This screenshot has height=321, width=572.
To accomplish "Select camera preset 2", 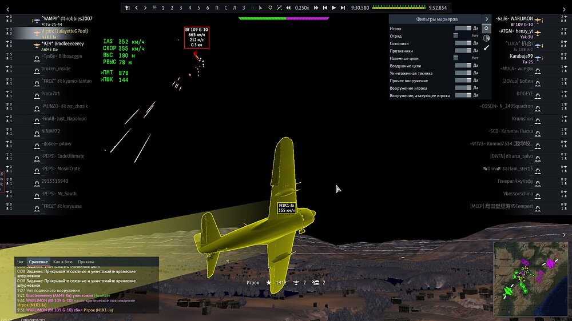I will click(x=172, y=7).
